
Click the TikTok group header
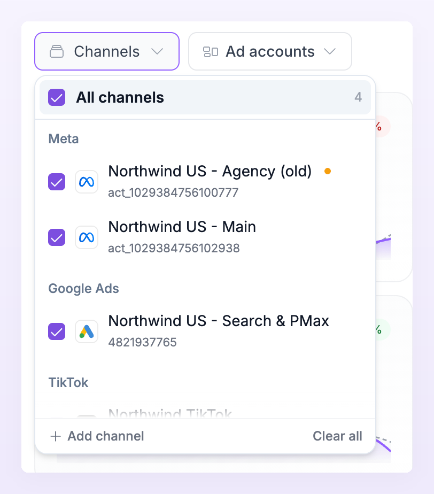(x=68, y=383)
